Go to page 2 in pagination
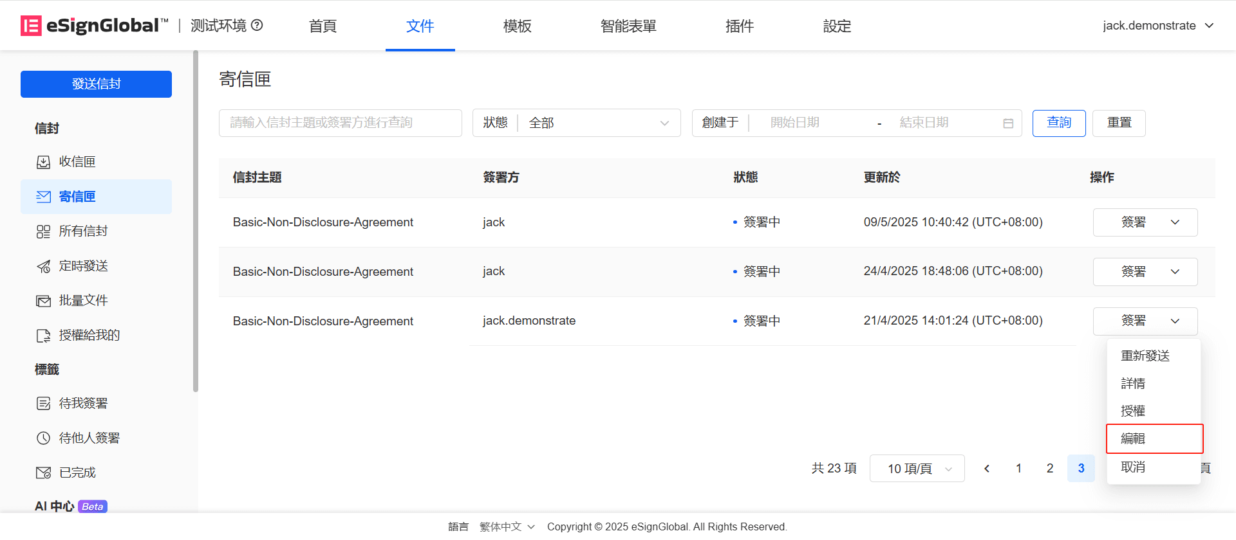This screenshot has height=540, width=1236. (x=1050, y=469)
